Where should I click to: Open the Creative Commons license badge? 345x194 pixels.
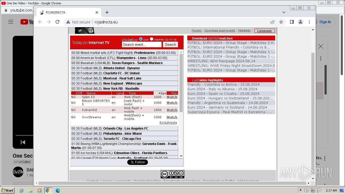(x=172, y=174)
